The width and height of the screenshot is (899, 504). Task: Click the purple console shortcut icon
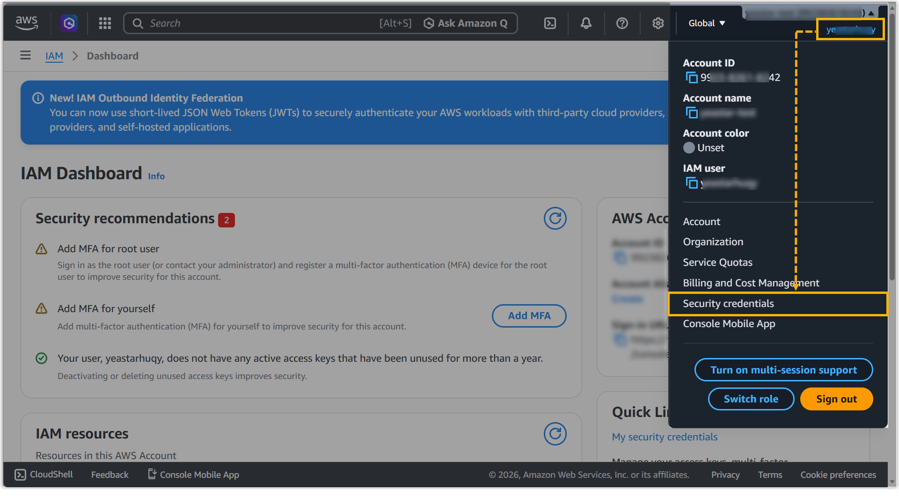pyautogui.click(x=69, y=23)
